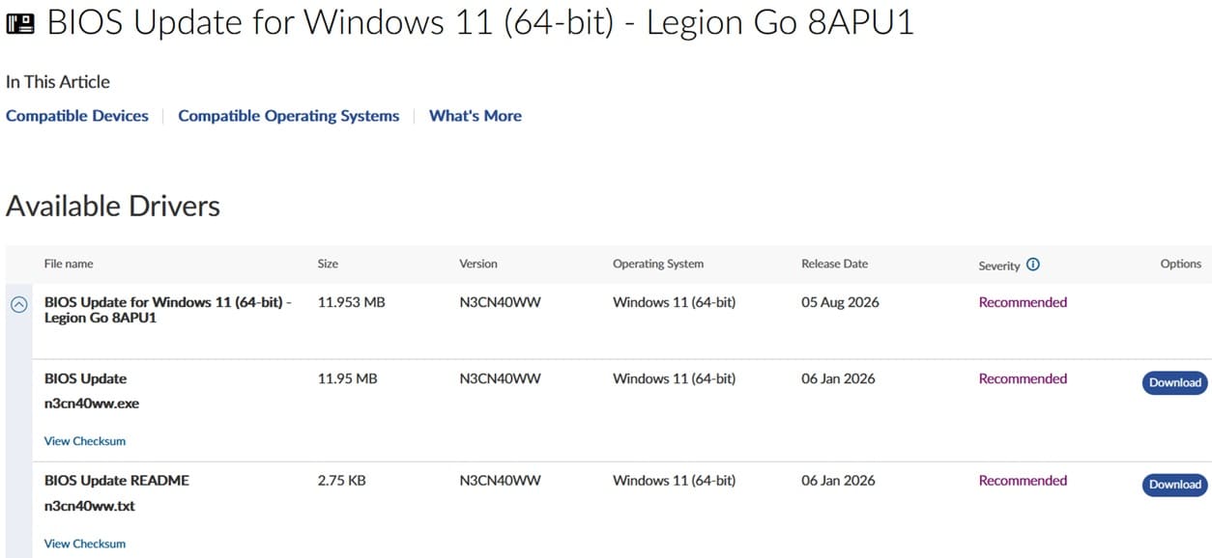The height and width of the screenshot is (558, 1212).
Task: Click the Version column header
Action: pos(478,264)
